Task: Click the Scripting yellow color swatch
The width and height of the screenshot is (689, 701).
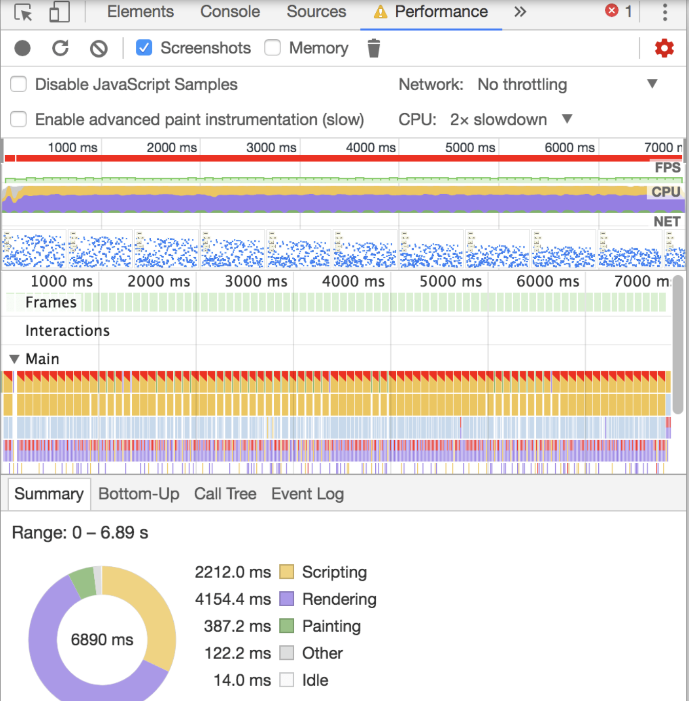Action: pos(287,572)
